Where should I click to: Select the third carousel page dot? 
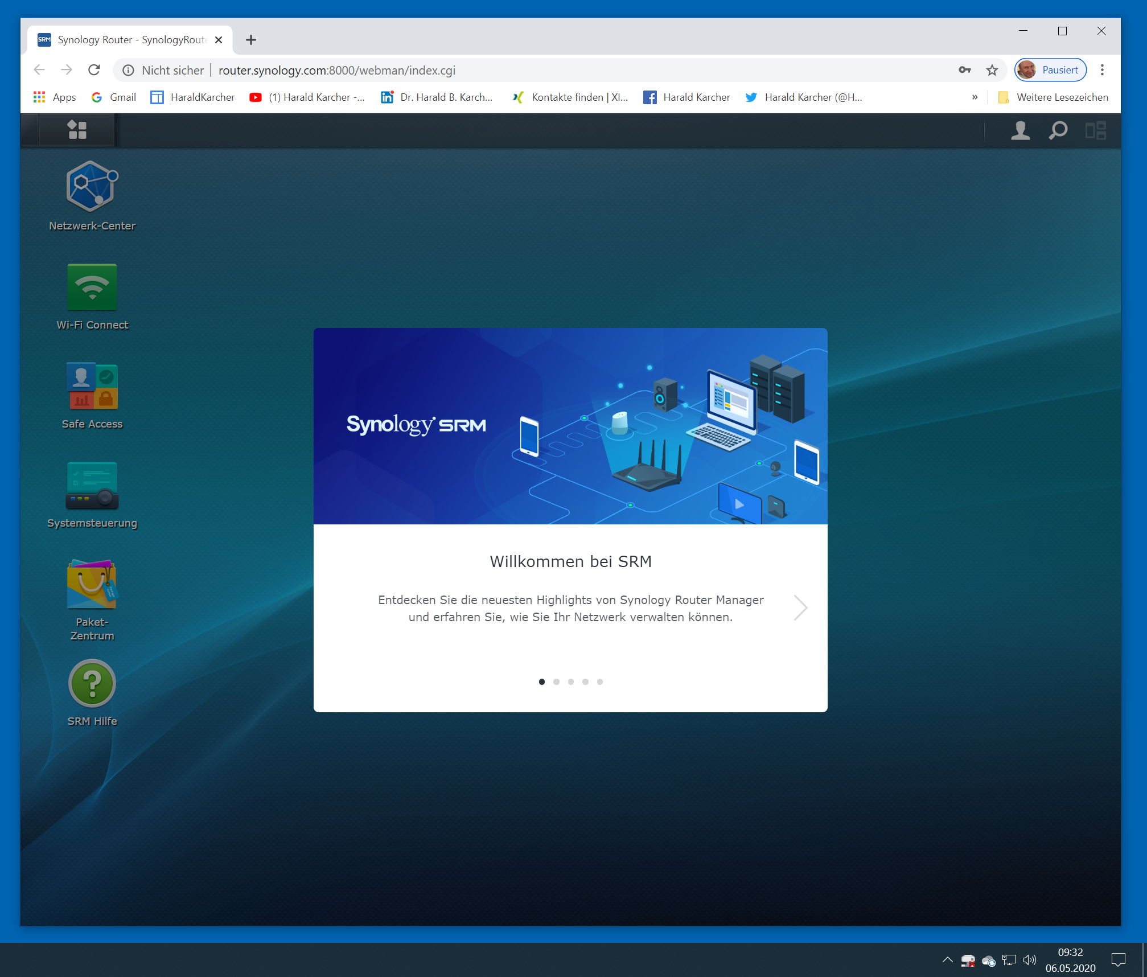[x=571, y=682]
